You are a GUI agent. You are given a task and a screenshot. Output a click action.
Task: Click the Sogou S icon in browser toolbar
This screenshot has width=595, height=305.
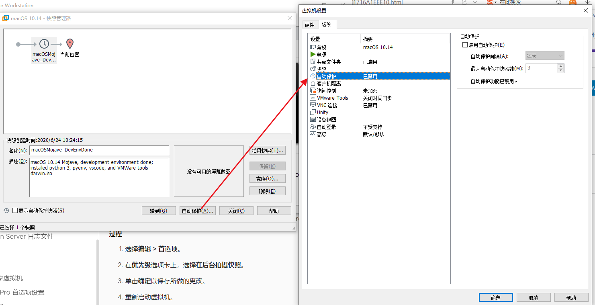tap(490, 2)
